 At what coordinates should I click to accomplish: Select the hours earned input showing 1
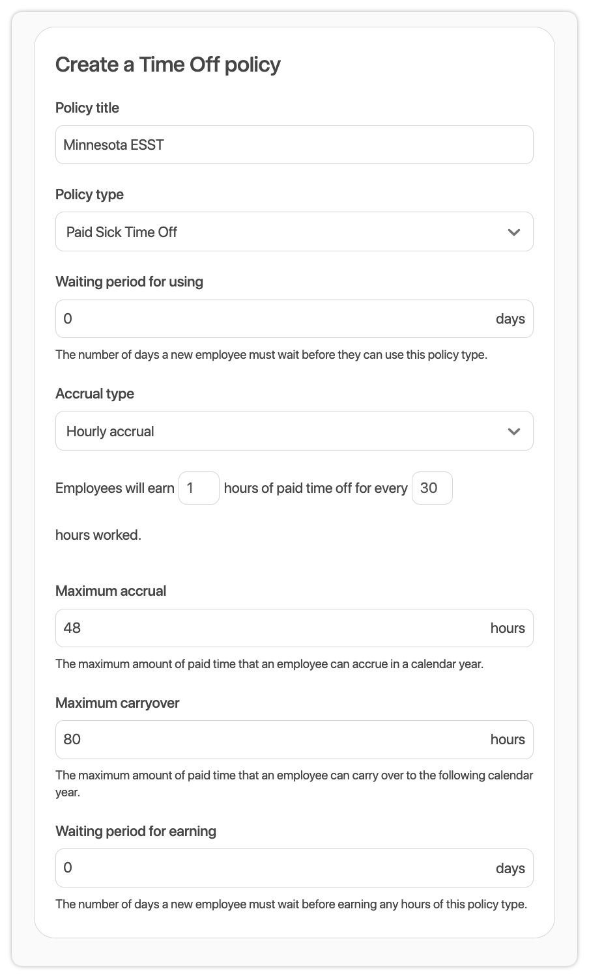pos(199,488)
